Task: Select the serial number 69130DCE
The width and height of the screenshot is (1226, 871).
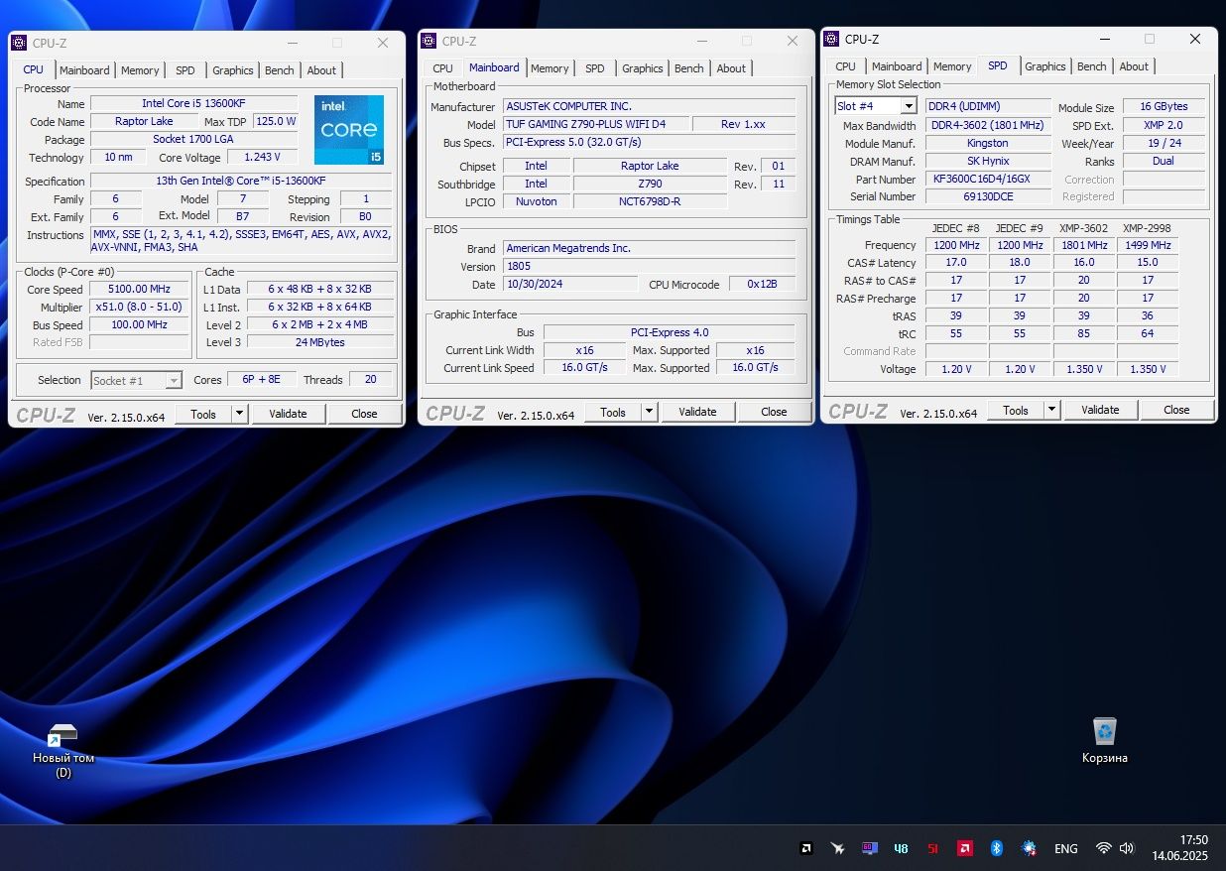Action: tap(988, 196)
